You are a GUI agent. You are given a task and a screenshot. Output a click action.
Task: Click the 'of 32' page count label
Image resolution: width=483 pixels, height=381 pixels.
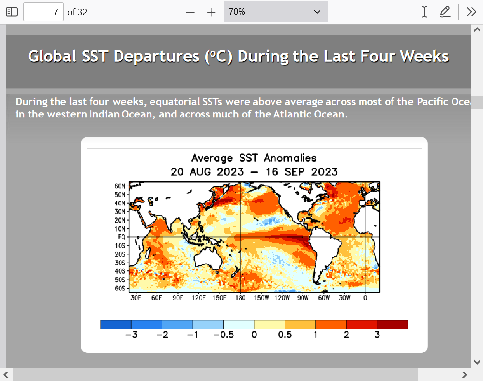tap(77, 12)
